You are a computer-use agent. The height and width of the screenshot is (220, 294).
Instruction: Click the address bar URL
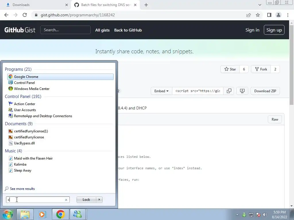pos(78,15)
